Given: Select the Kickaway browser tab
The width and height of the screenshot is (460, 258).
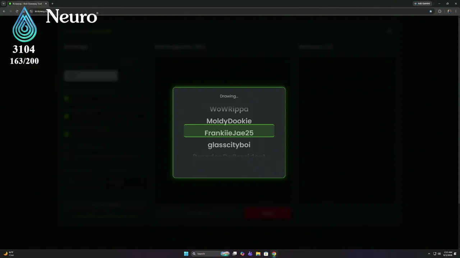Looking at the screenshot, I should click(x=27, y=4).
